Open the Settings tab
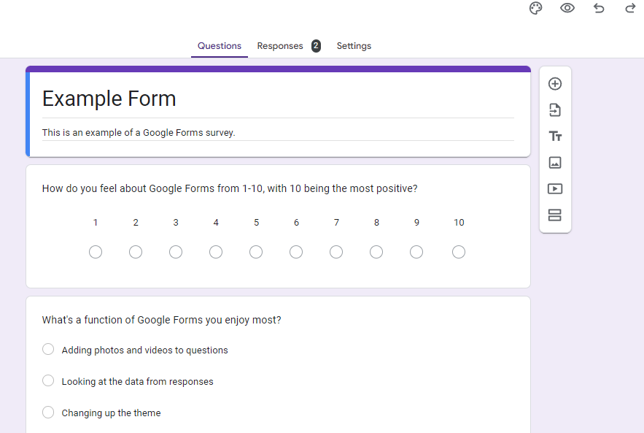 (x=354, y=46)
